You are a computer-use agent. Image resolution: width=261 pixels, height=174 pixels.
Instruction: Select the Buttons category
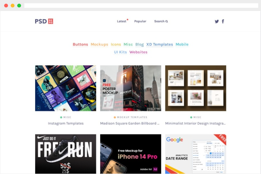pyautogui.click(x=80, y=44)
